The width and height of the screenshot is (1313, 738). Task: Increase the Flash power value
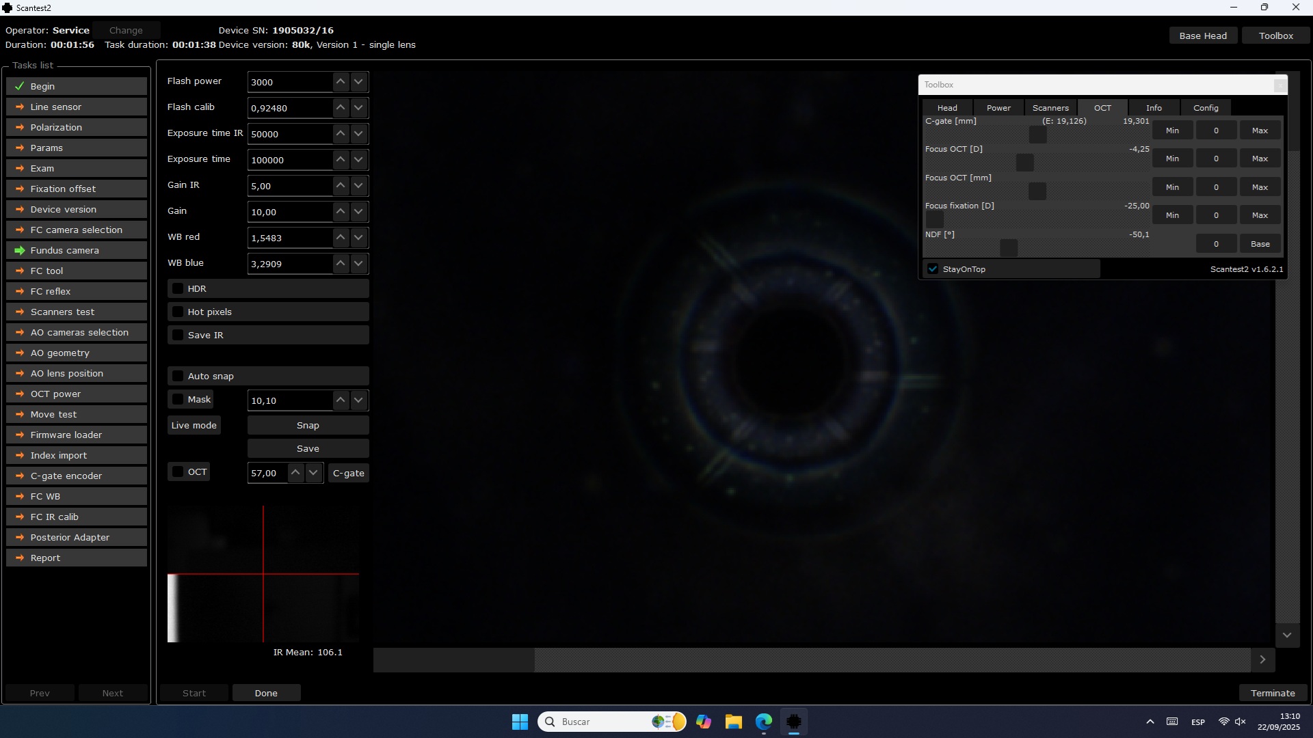click(341, 81)
